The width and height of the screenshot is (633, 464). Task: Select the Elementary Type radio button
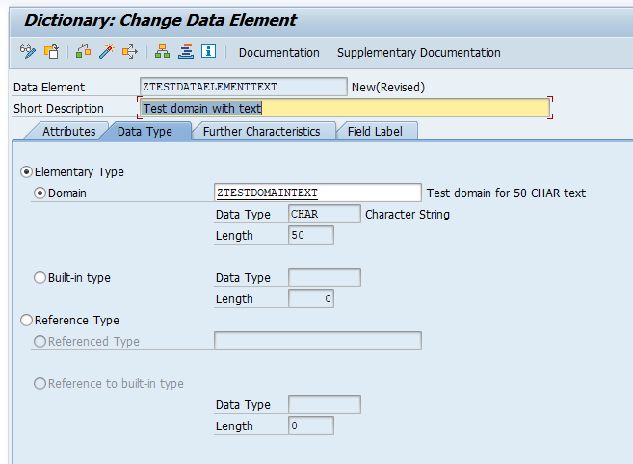pos(26,172)
